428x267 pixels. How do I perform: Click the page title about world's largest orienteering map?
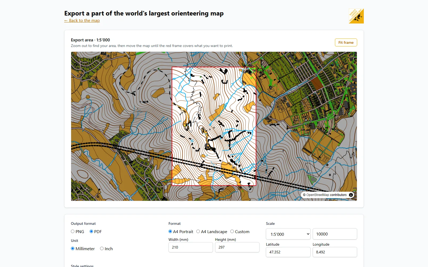144,13
